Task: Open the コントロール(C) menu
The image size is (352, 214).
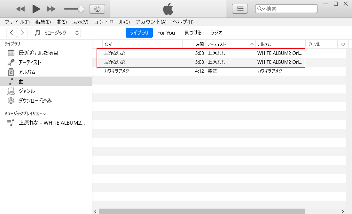Action: [112, 22]
